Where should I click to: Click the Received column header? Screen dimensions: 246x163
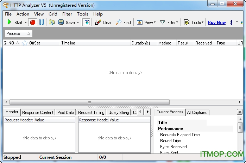(204, 43)
